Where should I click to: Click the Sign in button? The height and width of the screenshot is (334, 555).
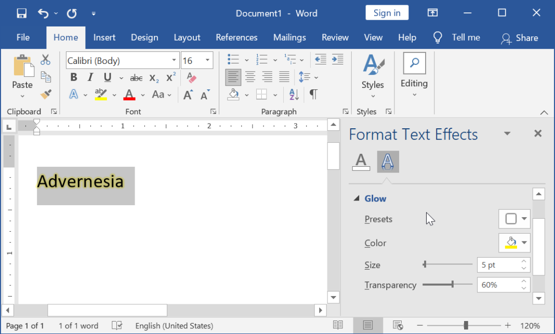click(387, 12)
